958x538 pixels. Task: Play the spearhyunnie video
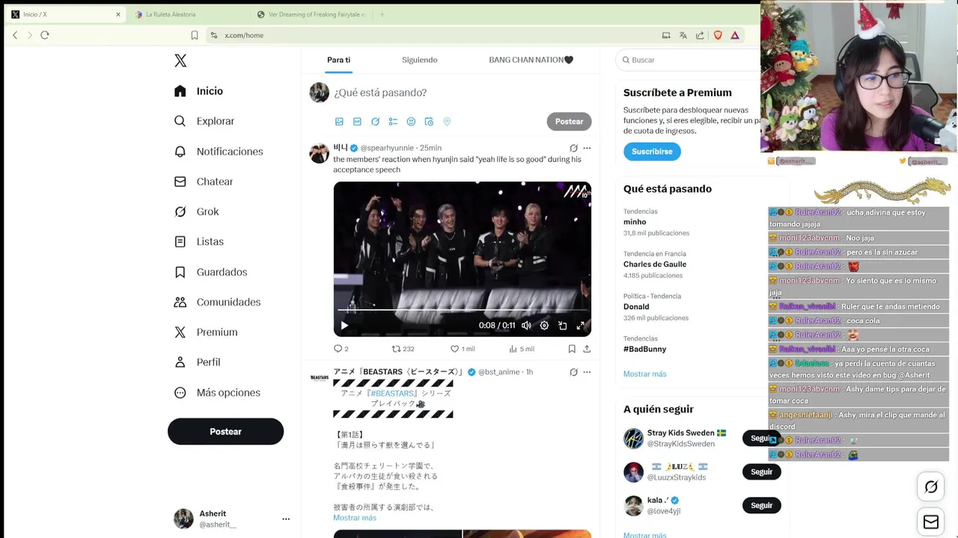pyautogui.click(x=344, y=326)
